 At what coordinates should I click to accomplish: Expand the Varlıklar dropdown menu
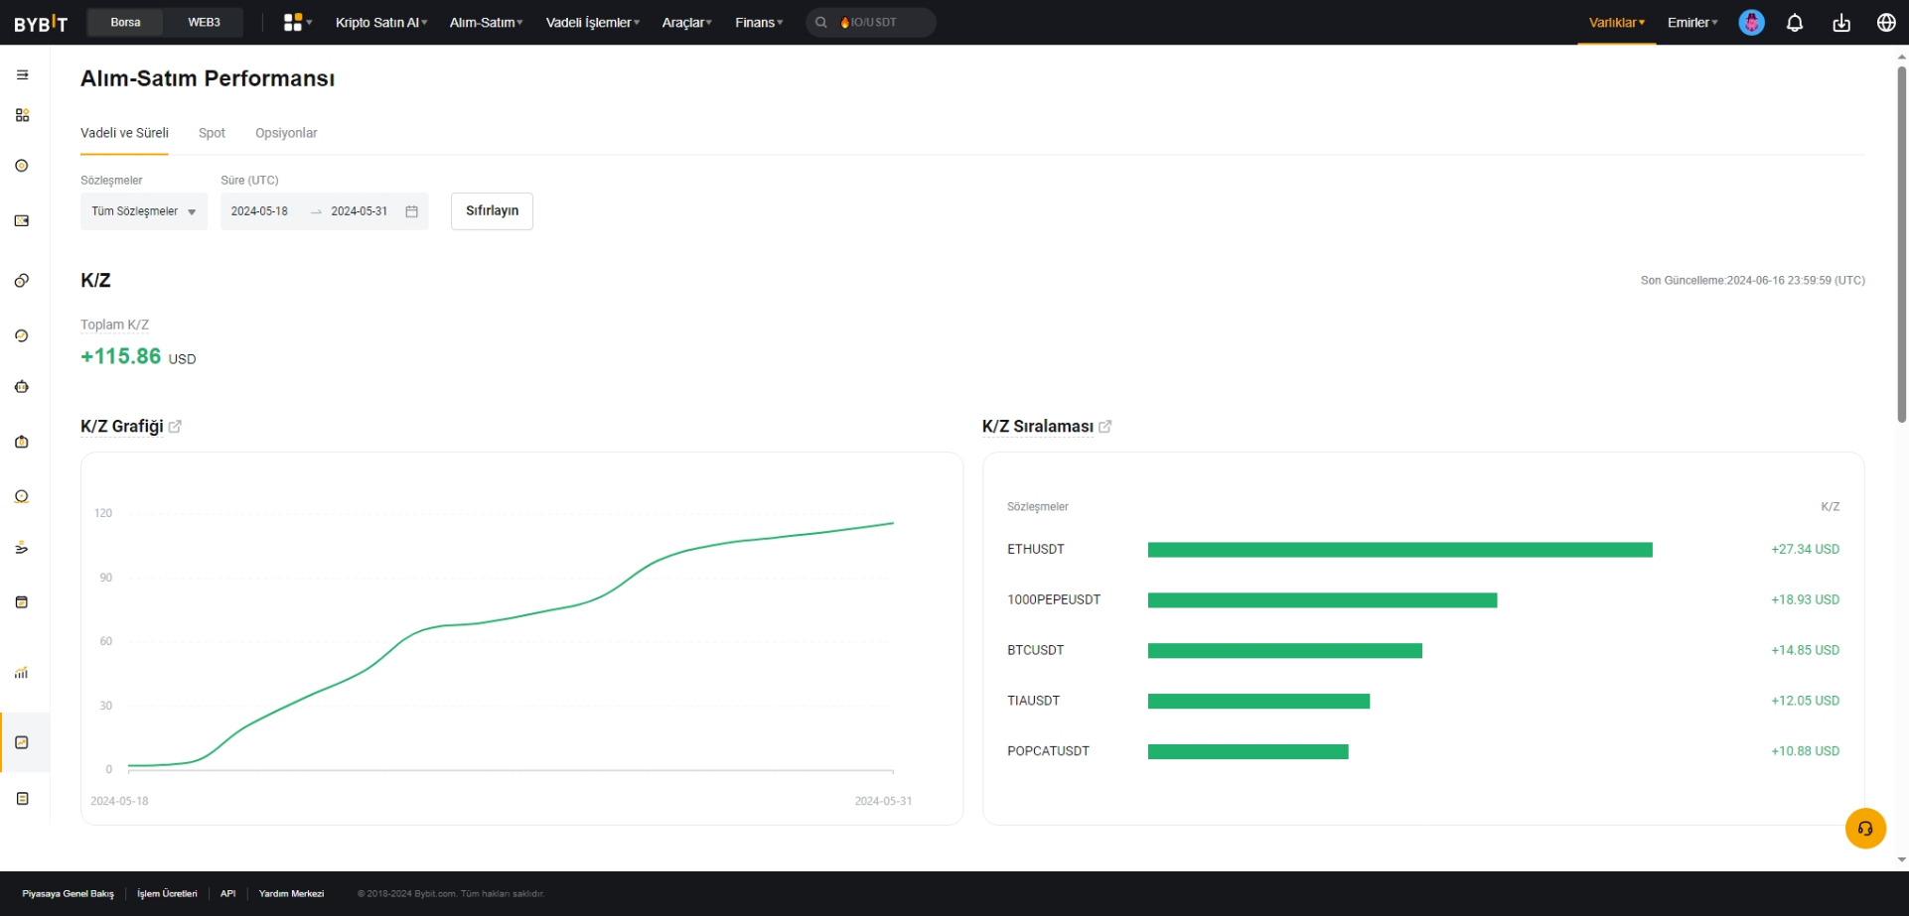pos(1616,22)
